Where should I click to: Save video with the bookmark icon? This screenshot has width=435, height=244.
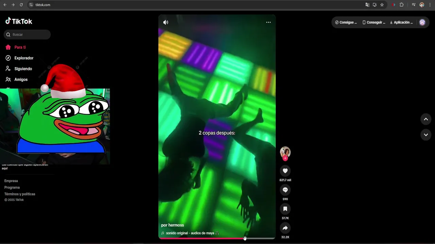(285, 209)
